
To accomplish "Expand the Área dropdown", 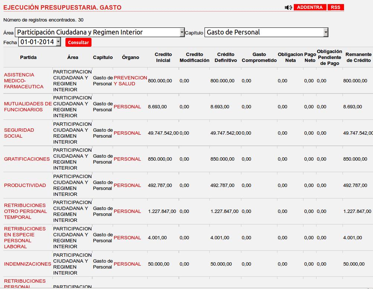I will [x=100, y=33].
